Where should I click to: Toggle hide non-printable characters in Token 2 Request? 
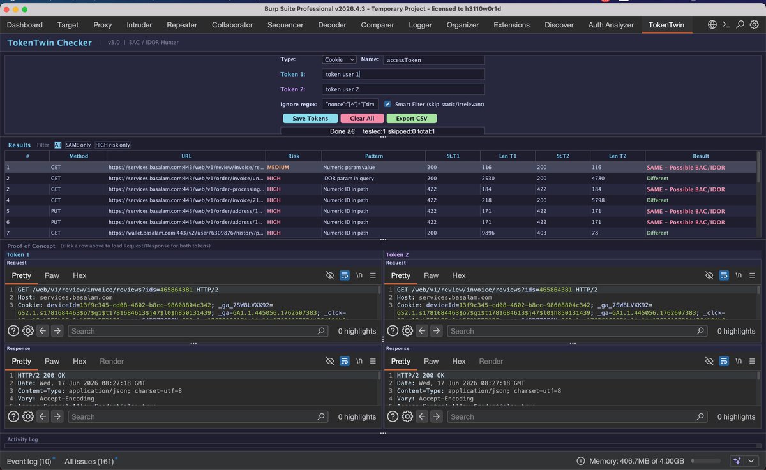709,275
